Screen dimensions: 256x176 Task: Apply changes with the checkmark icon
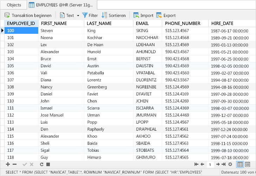[x=25, y=164]
